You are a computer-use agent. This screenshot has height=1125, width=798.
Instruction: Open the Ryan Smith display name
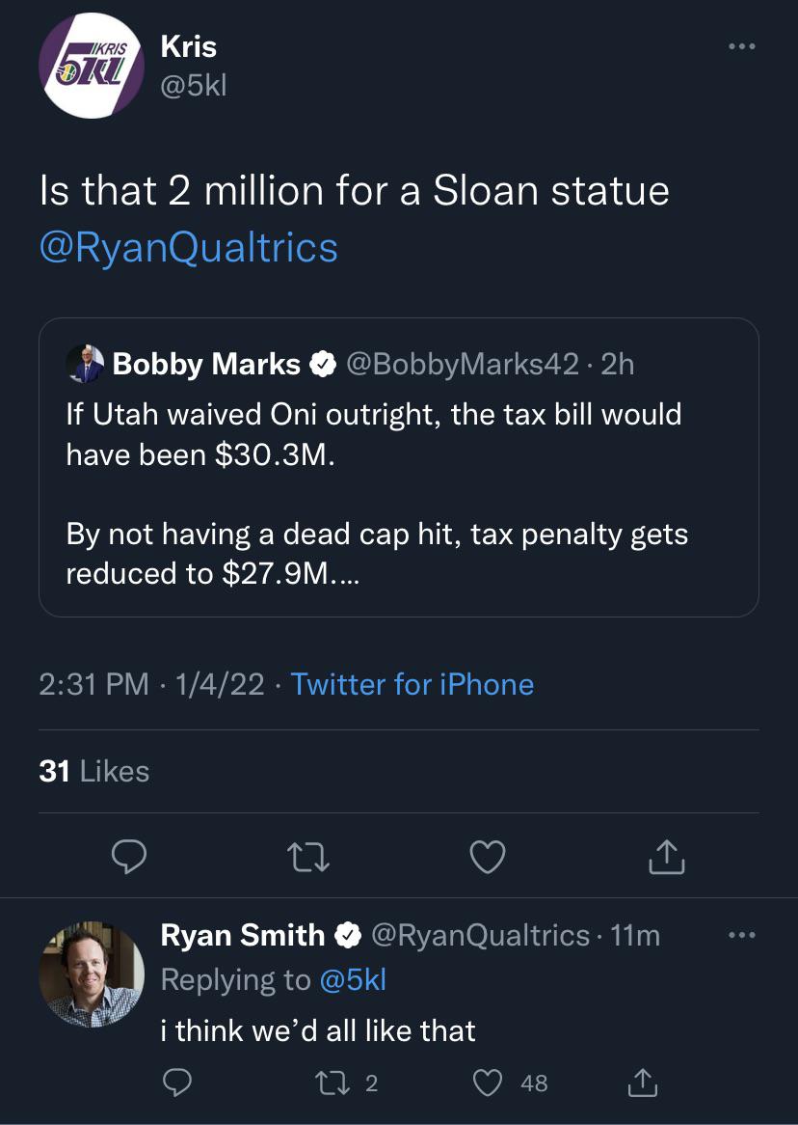coord(242,936)
